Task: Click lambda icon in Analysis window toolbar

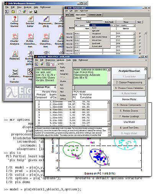Action: click(36, 64)
